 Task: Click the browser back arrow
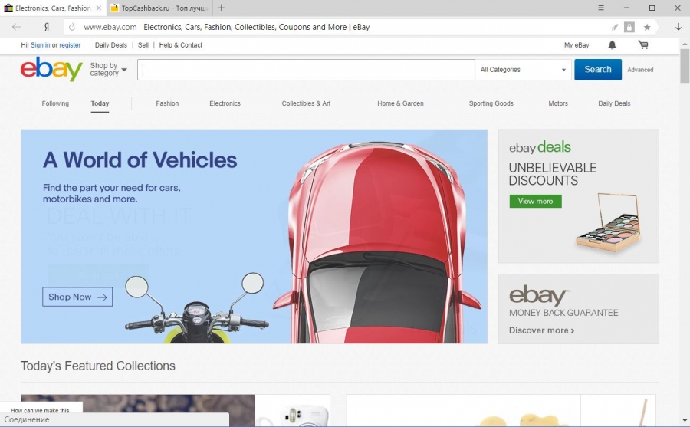pos(16,27)
